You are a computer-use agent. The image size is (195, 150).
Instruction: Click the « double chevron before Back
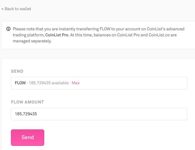[x=3, y=9]
